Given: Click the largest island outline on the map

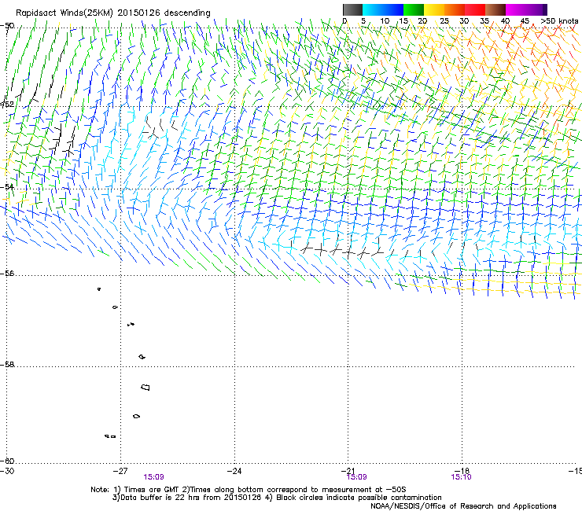Looking at the screenshot, I should (145, 387).
